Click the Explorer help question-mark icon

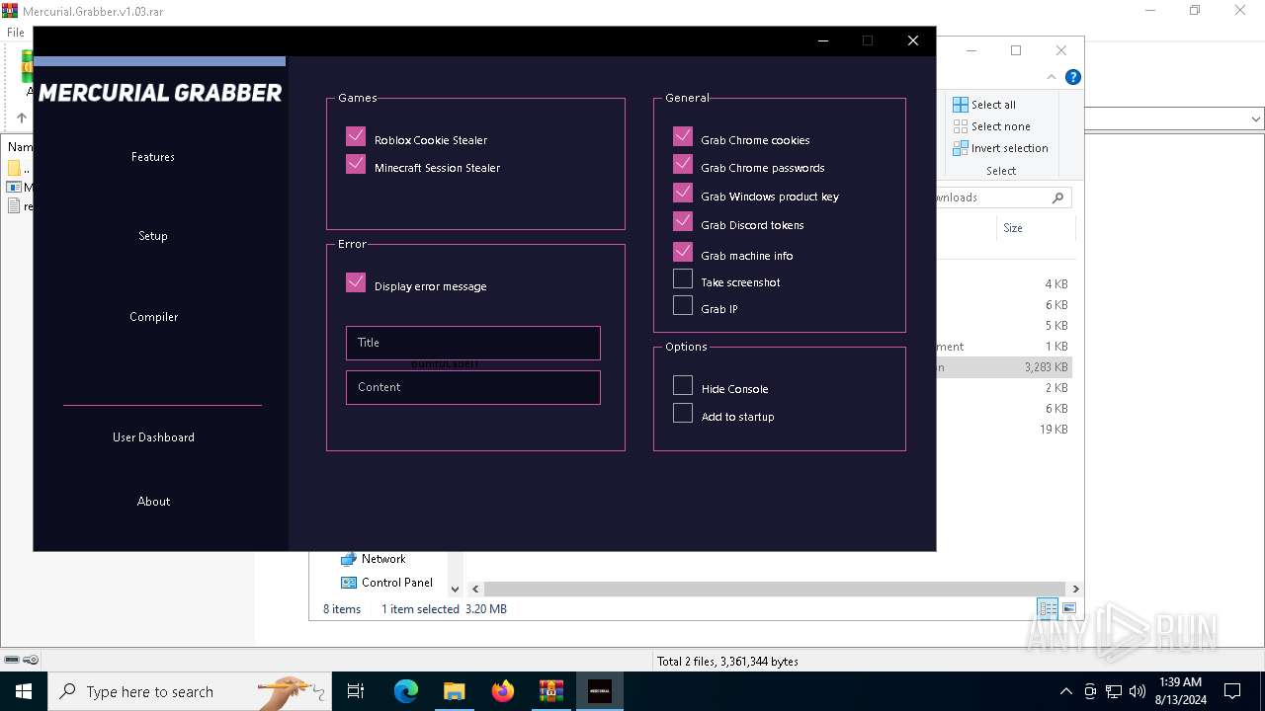click(1072, 77)
